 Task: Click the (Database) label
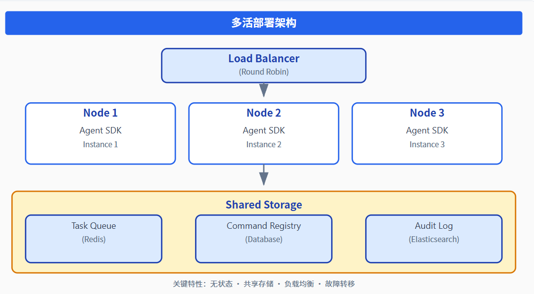click(264, 239)
